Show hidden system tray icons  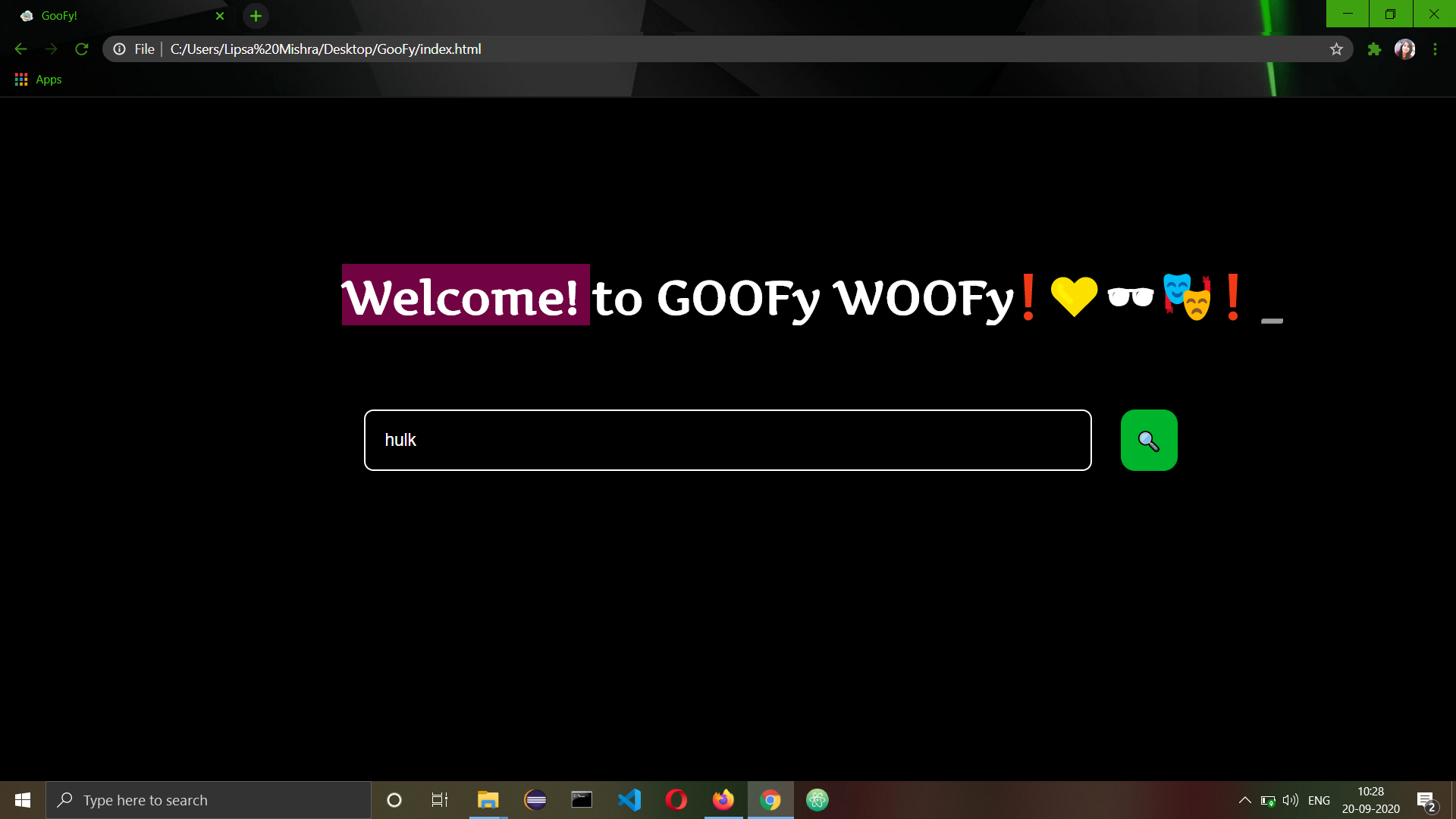point(1244,800)
